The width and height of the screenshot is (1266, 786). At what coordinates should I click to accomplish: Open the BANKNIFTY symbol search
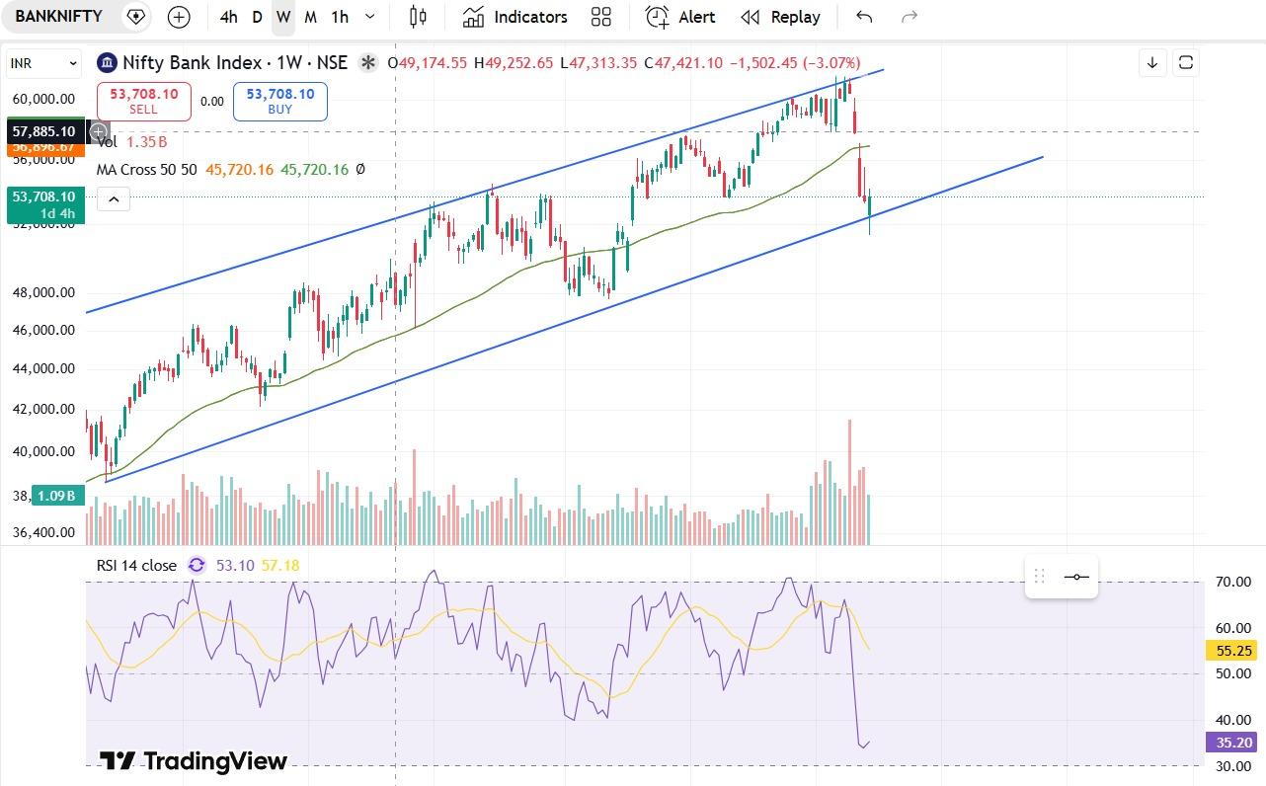tap(59, 17)
